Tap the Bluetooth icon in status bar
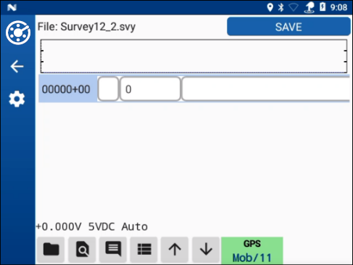 [281, 7]
